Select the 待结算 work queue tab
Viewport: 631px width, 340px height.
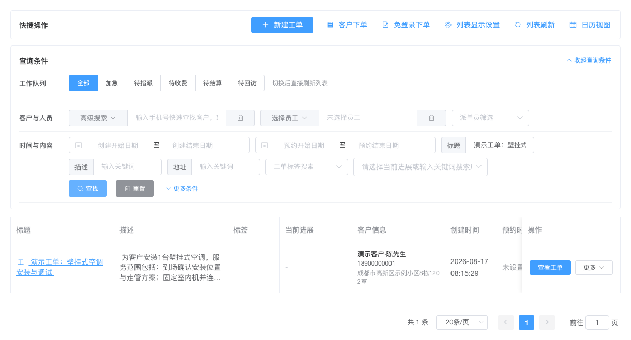(213, 83)
